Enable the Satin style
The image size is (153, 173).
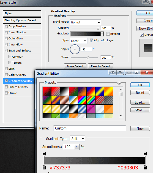6,69
